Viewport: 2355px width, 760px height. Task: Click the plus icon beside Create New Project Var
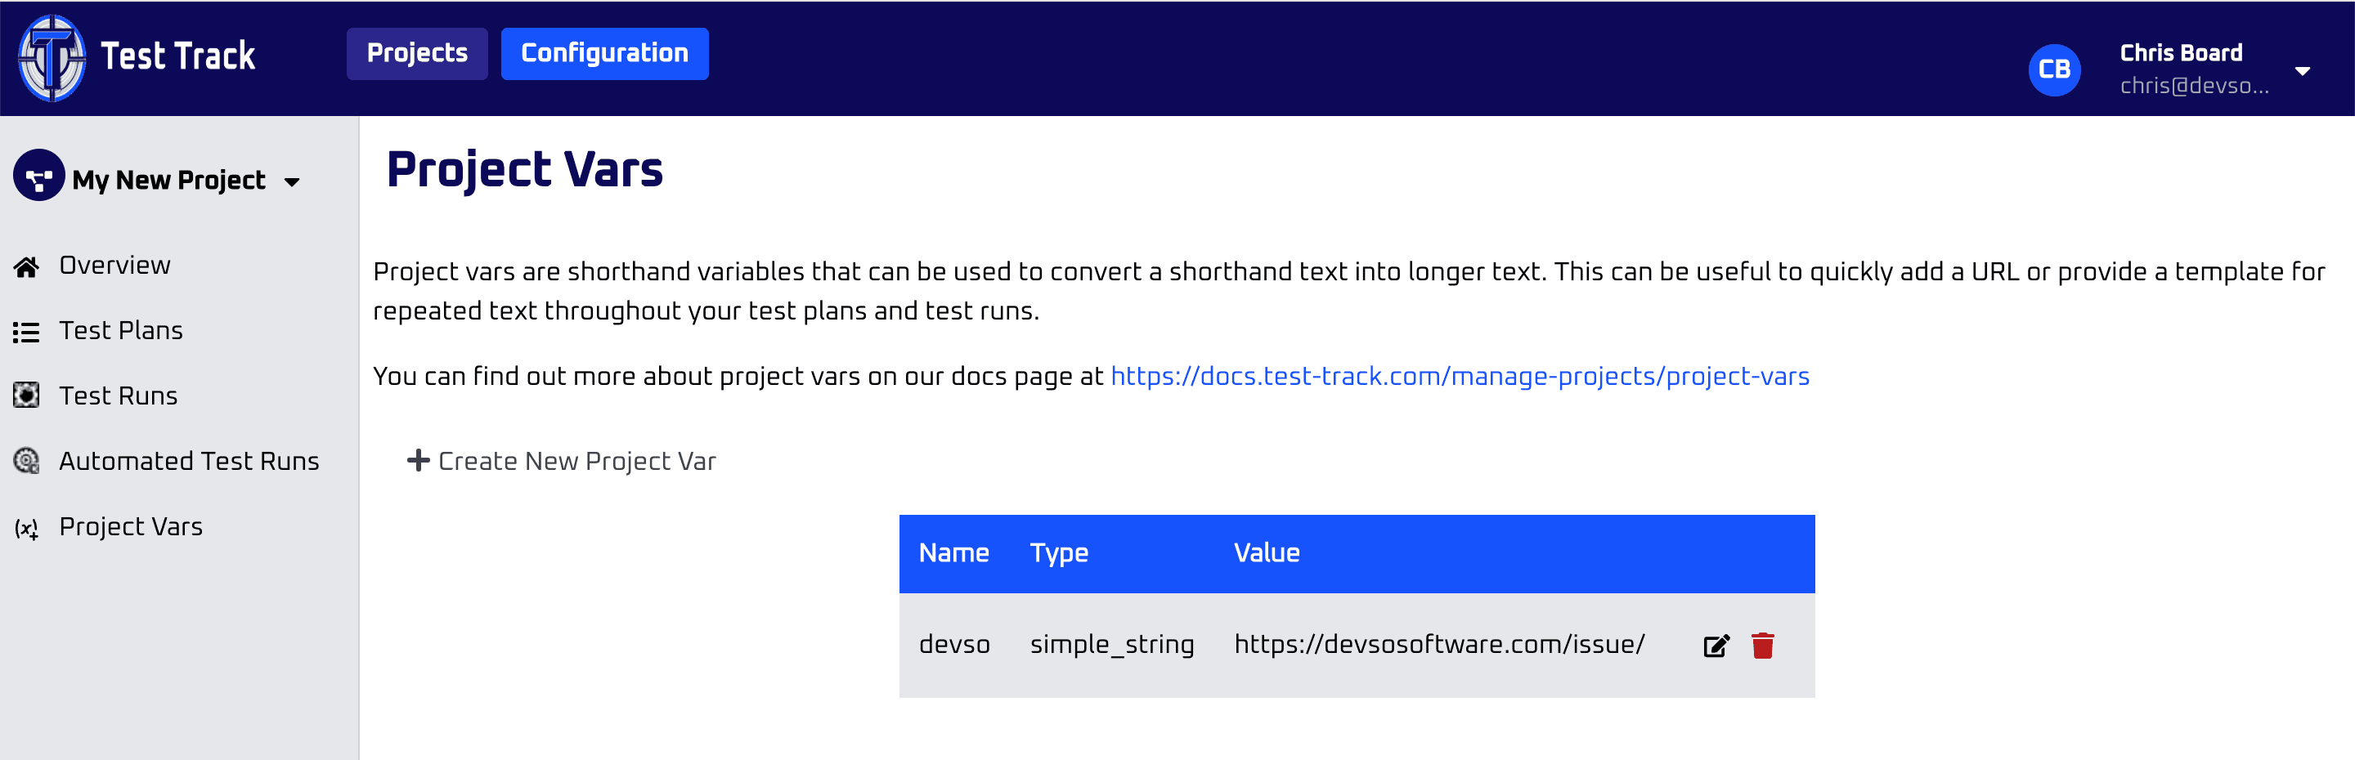coord(417,460)
